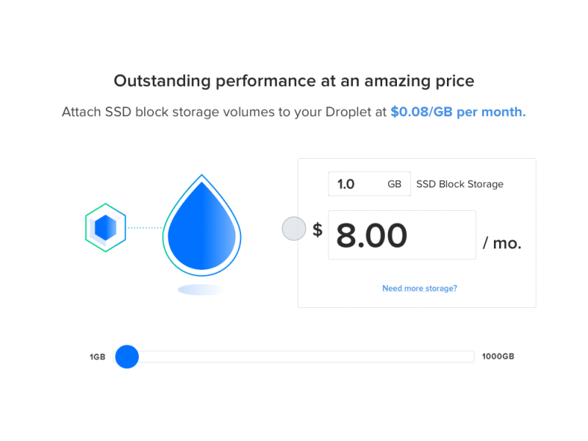Click the right end of the slider track
The width and height of the screenshot is (588, 441).
click(x=472, y=356)
